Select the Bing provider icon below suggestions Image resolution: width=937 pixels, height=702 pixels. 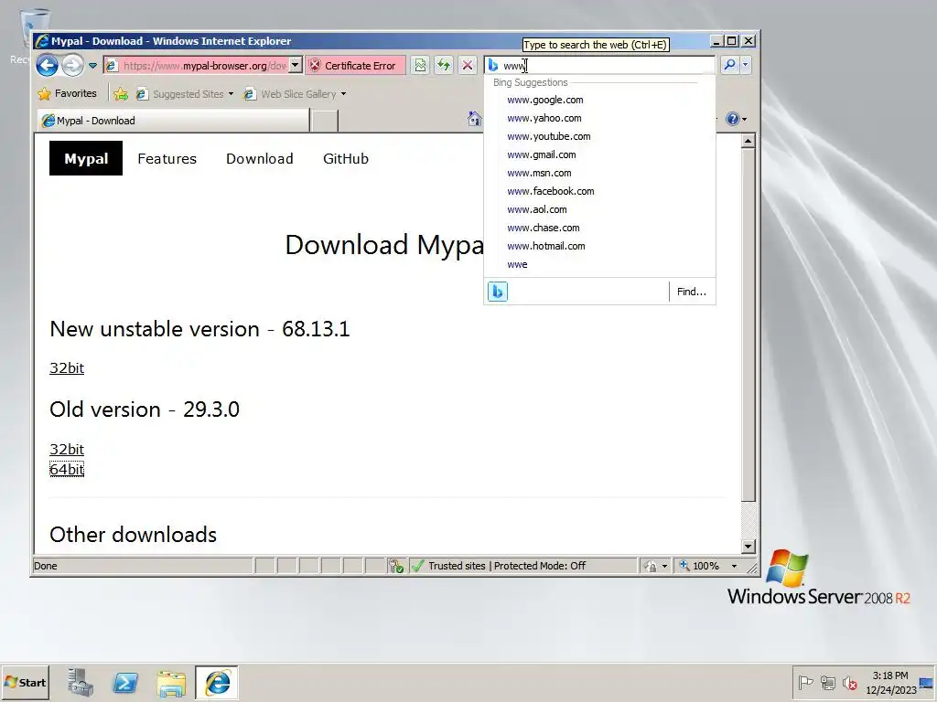point(497,292)
